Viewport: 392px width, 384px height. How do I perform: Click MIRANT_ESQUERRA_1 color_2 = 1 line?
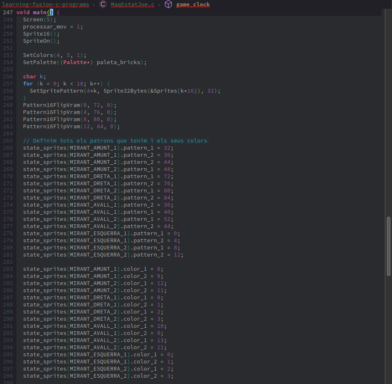tap(98, 362)
